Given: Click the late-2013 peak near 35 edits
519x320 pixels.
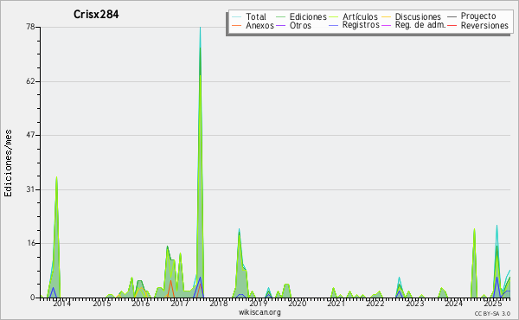Looking at the screenshot, I should click(x=56, y=177).
